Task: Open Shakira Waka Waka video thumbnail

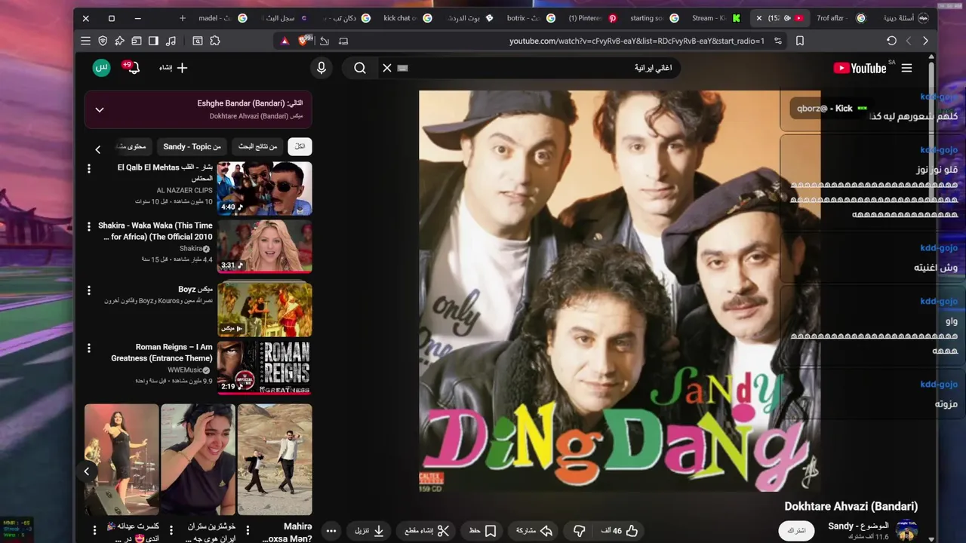Action: pyautogui.click(x=264, y=247)
